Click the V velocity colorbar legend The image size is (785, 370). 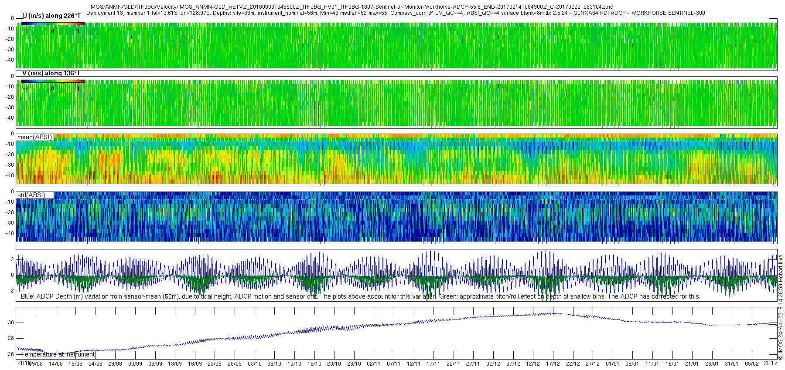pos(53,81)
